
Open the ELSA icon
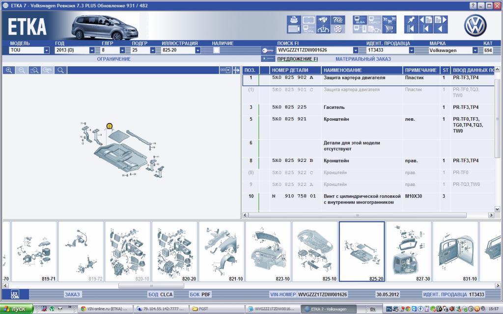pos(360,20)
